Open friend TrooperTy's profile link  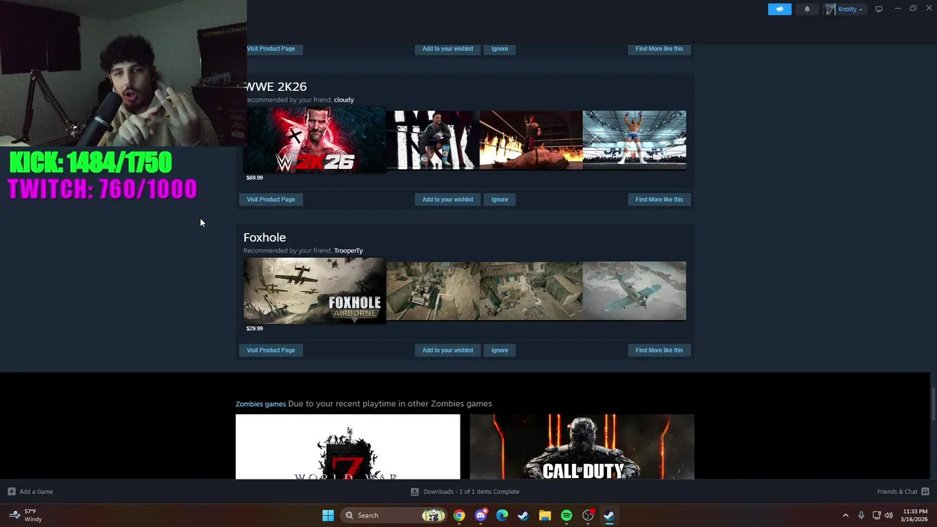click(x=348, y=250)
